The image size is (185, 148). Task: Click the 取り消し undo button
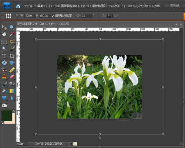[x=173, y=6]
